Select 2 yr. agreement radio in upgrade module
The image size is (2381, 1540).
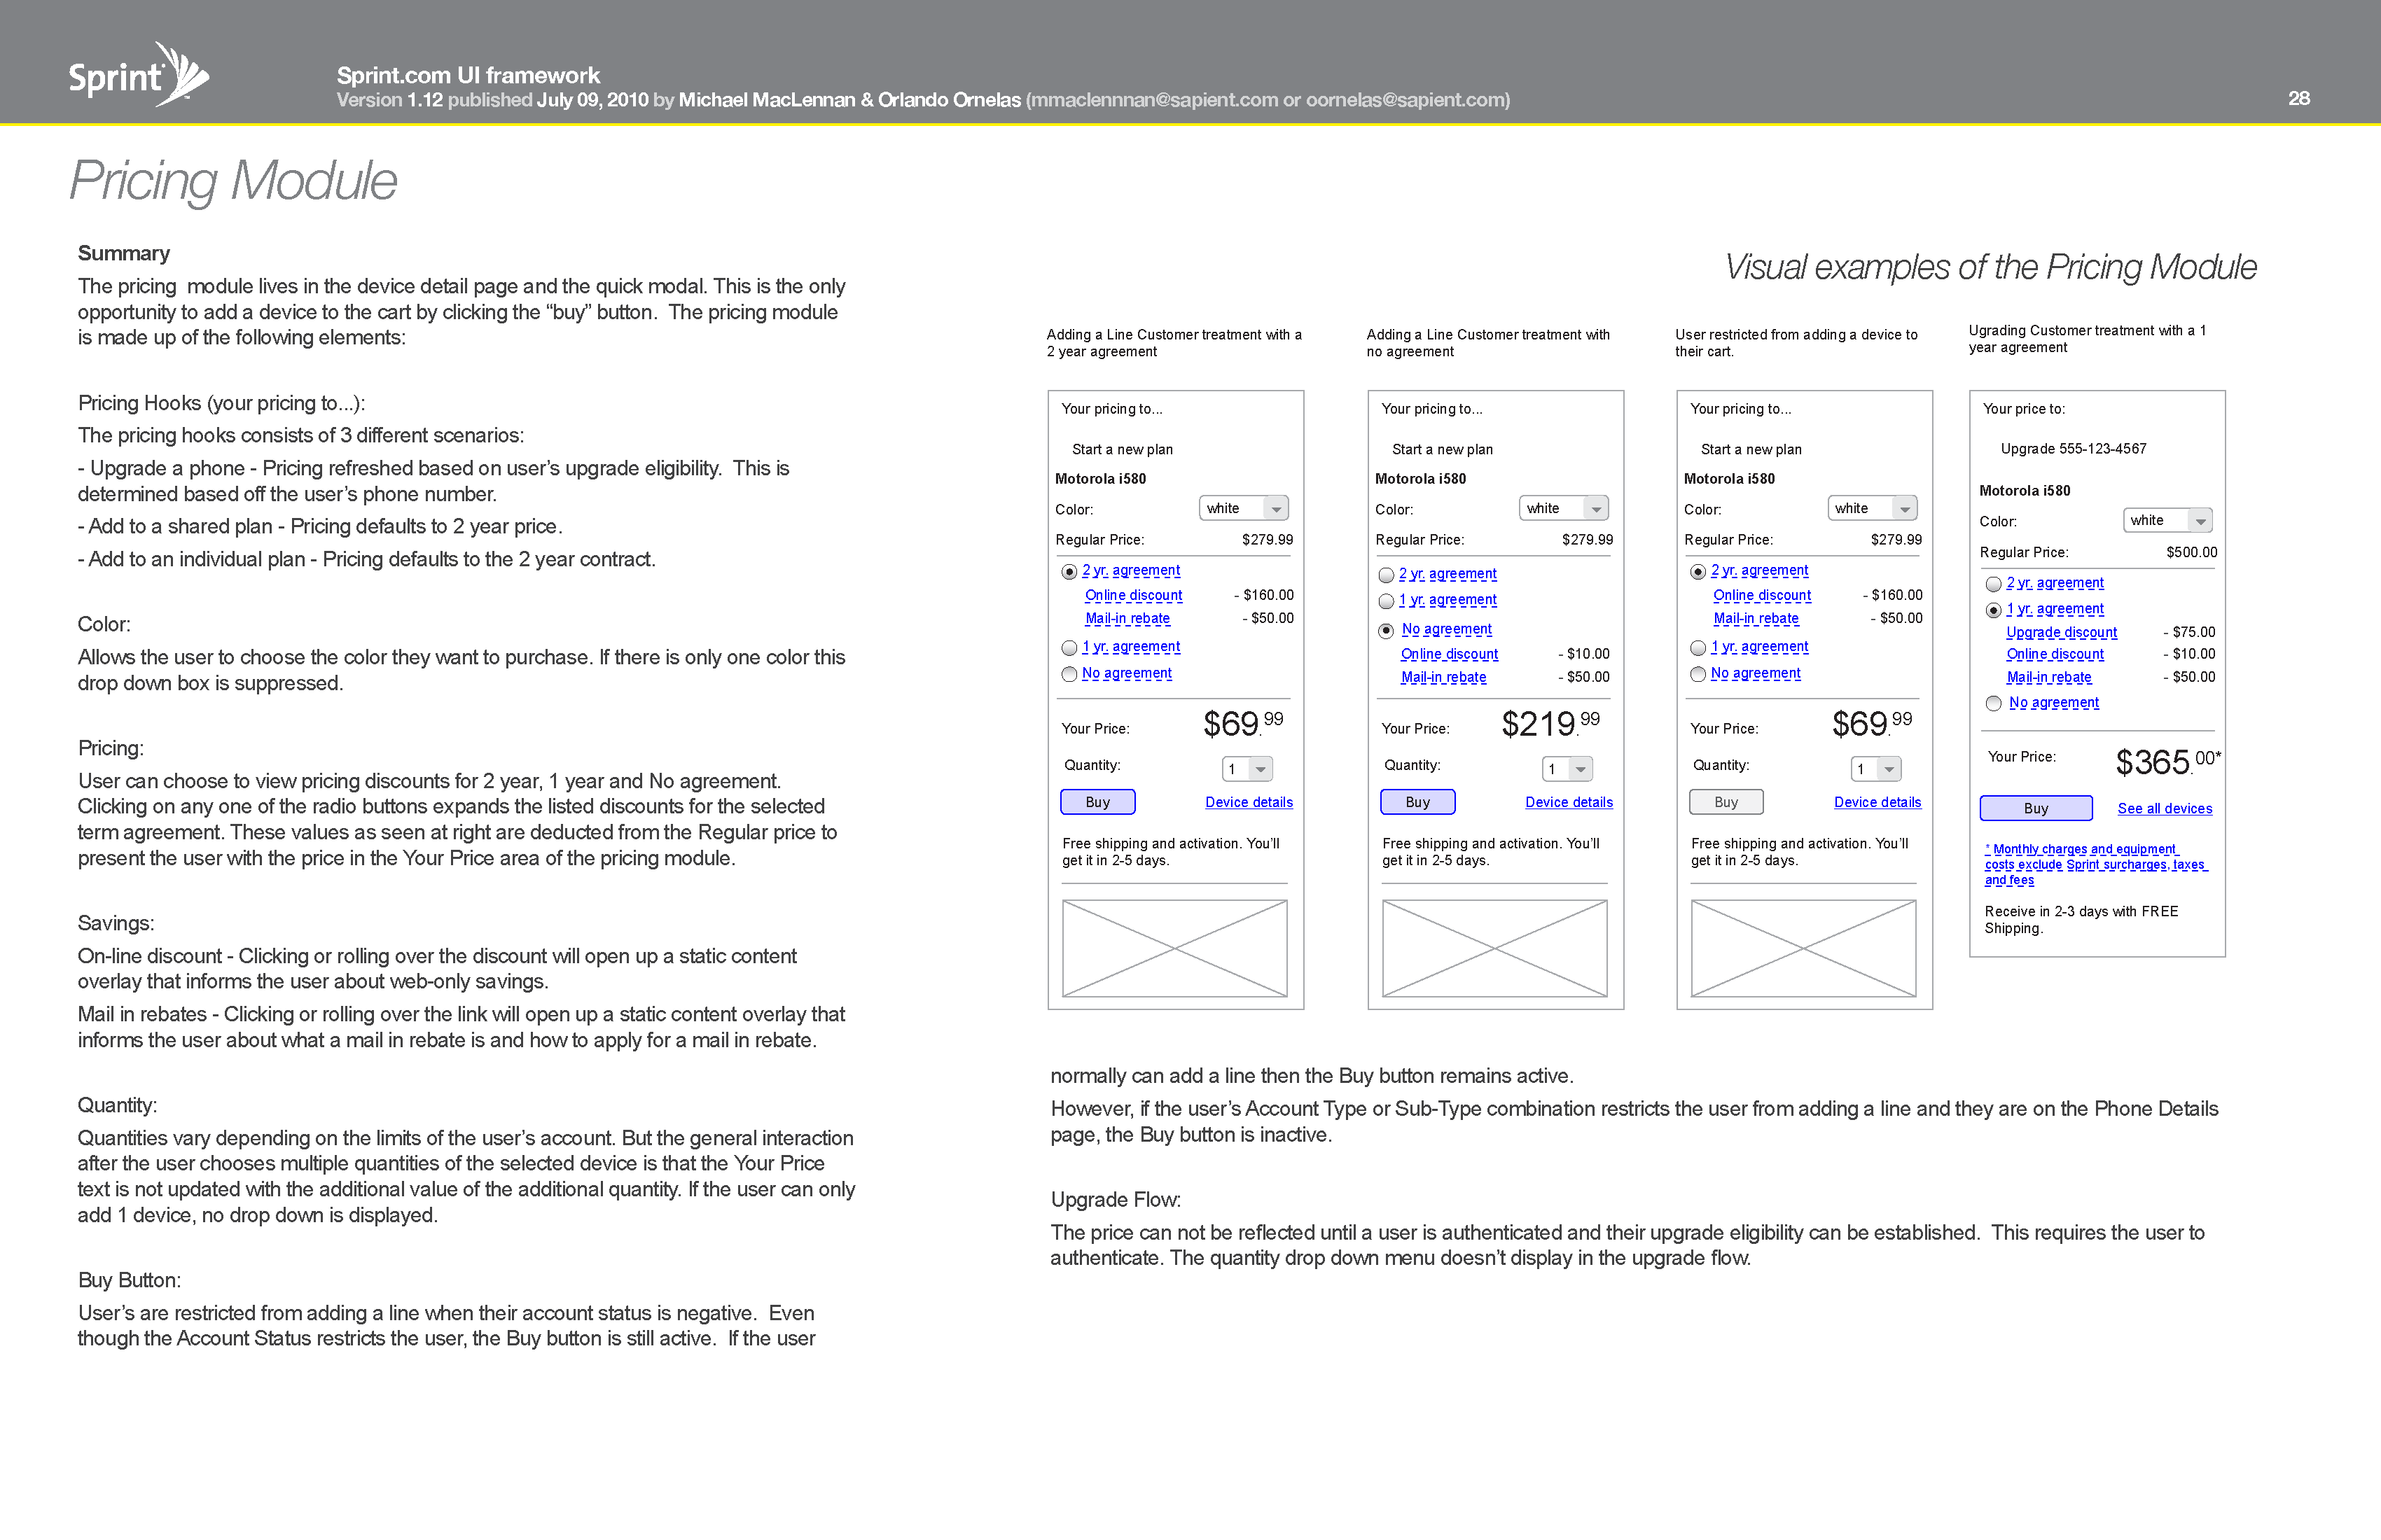1993,584
